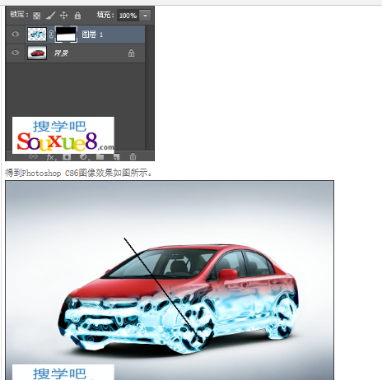Click the chain link between thumbnail and mask
This screenshot has height=380, width=382.
(x=51, y=34)
